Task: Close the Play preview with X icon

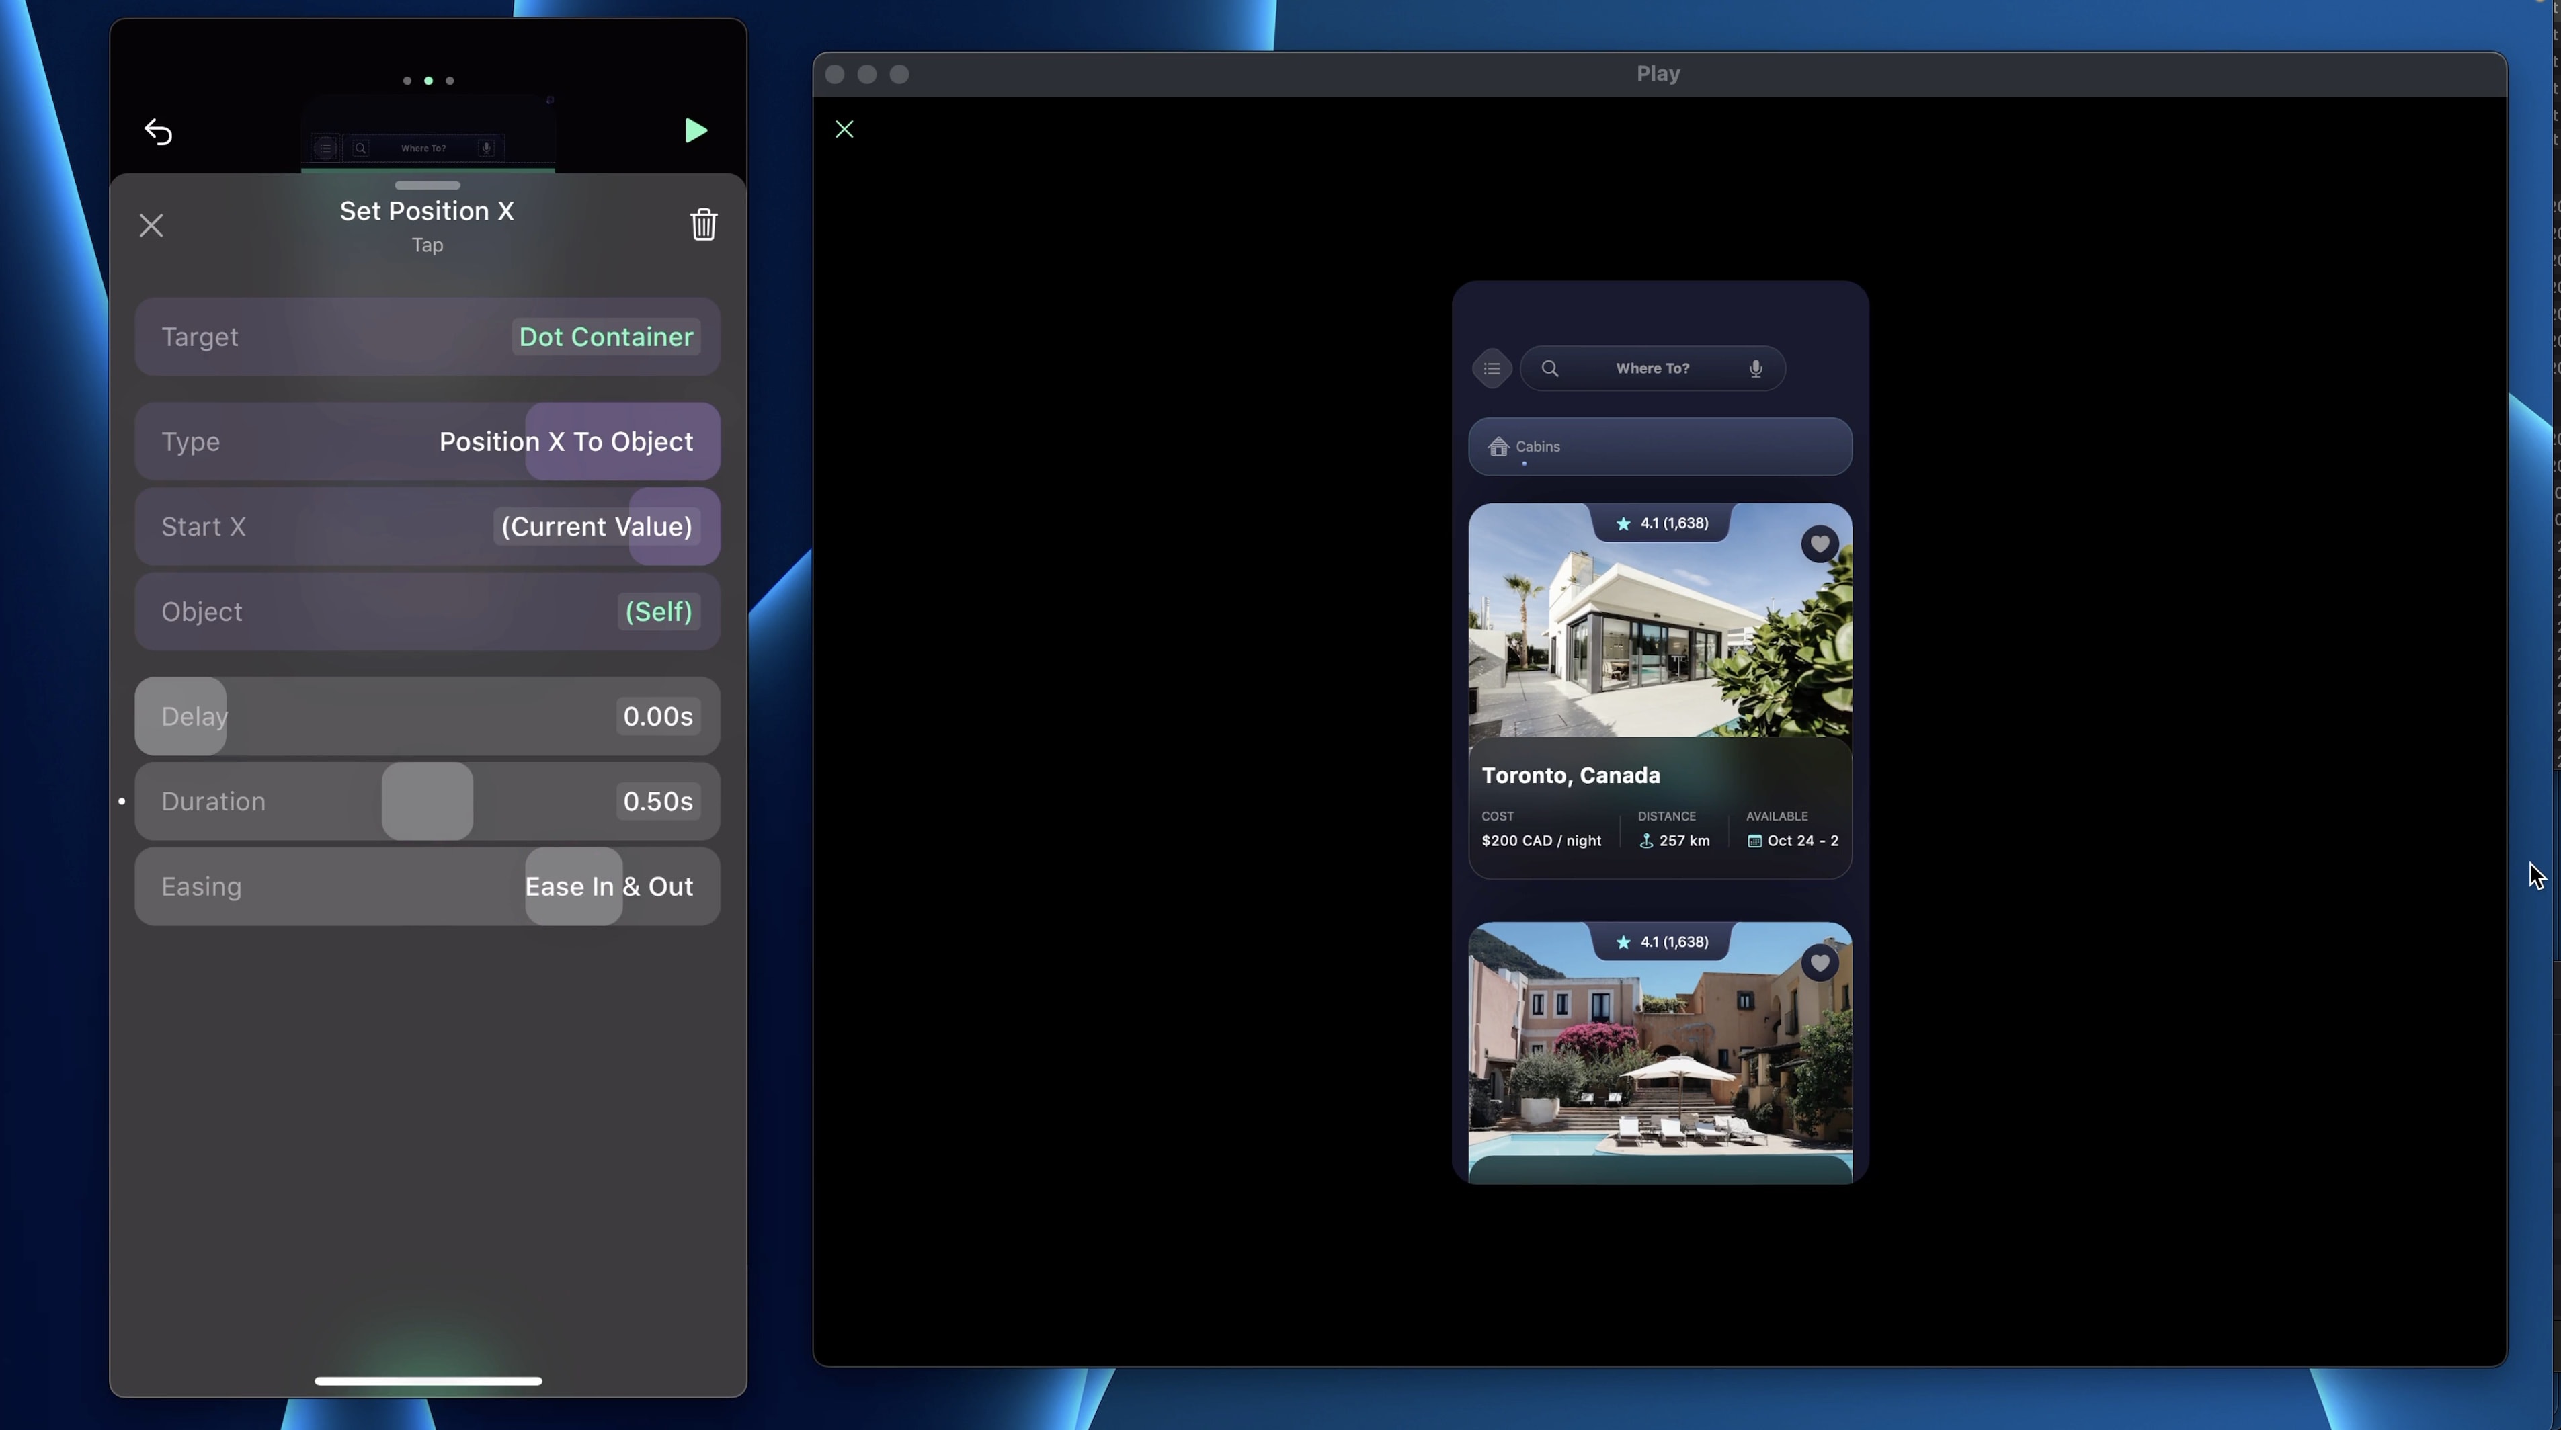Action: [x=844, y=129]
